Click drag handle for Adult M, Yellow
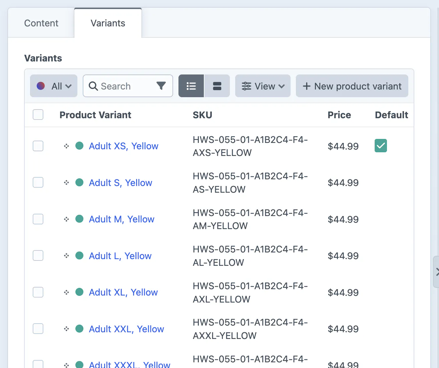 click(x=66, y=219)
